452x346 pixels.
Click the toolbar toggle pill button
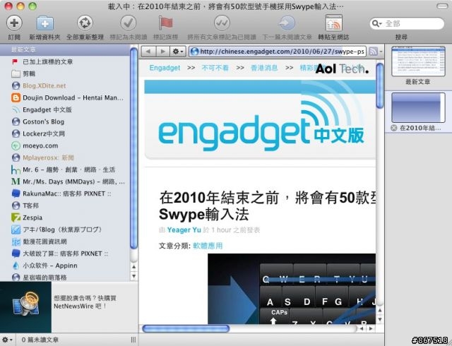pyautogui.click(x=442, y=6)
